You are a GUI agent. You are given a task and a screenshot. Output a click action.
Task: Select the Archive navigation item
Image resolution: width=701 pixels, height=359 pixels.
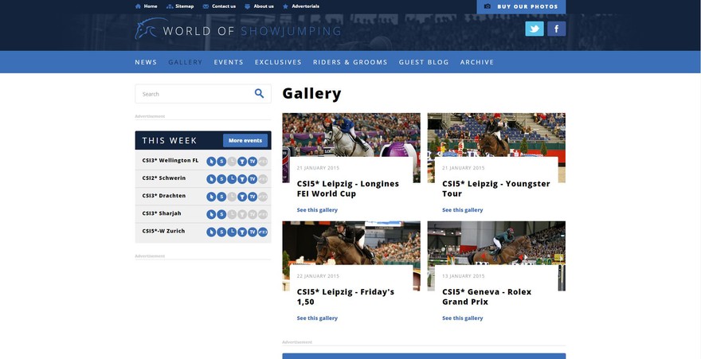(x=477, y=62)
